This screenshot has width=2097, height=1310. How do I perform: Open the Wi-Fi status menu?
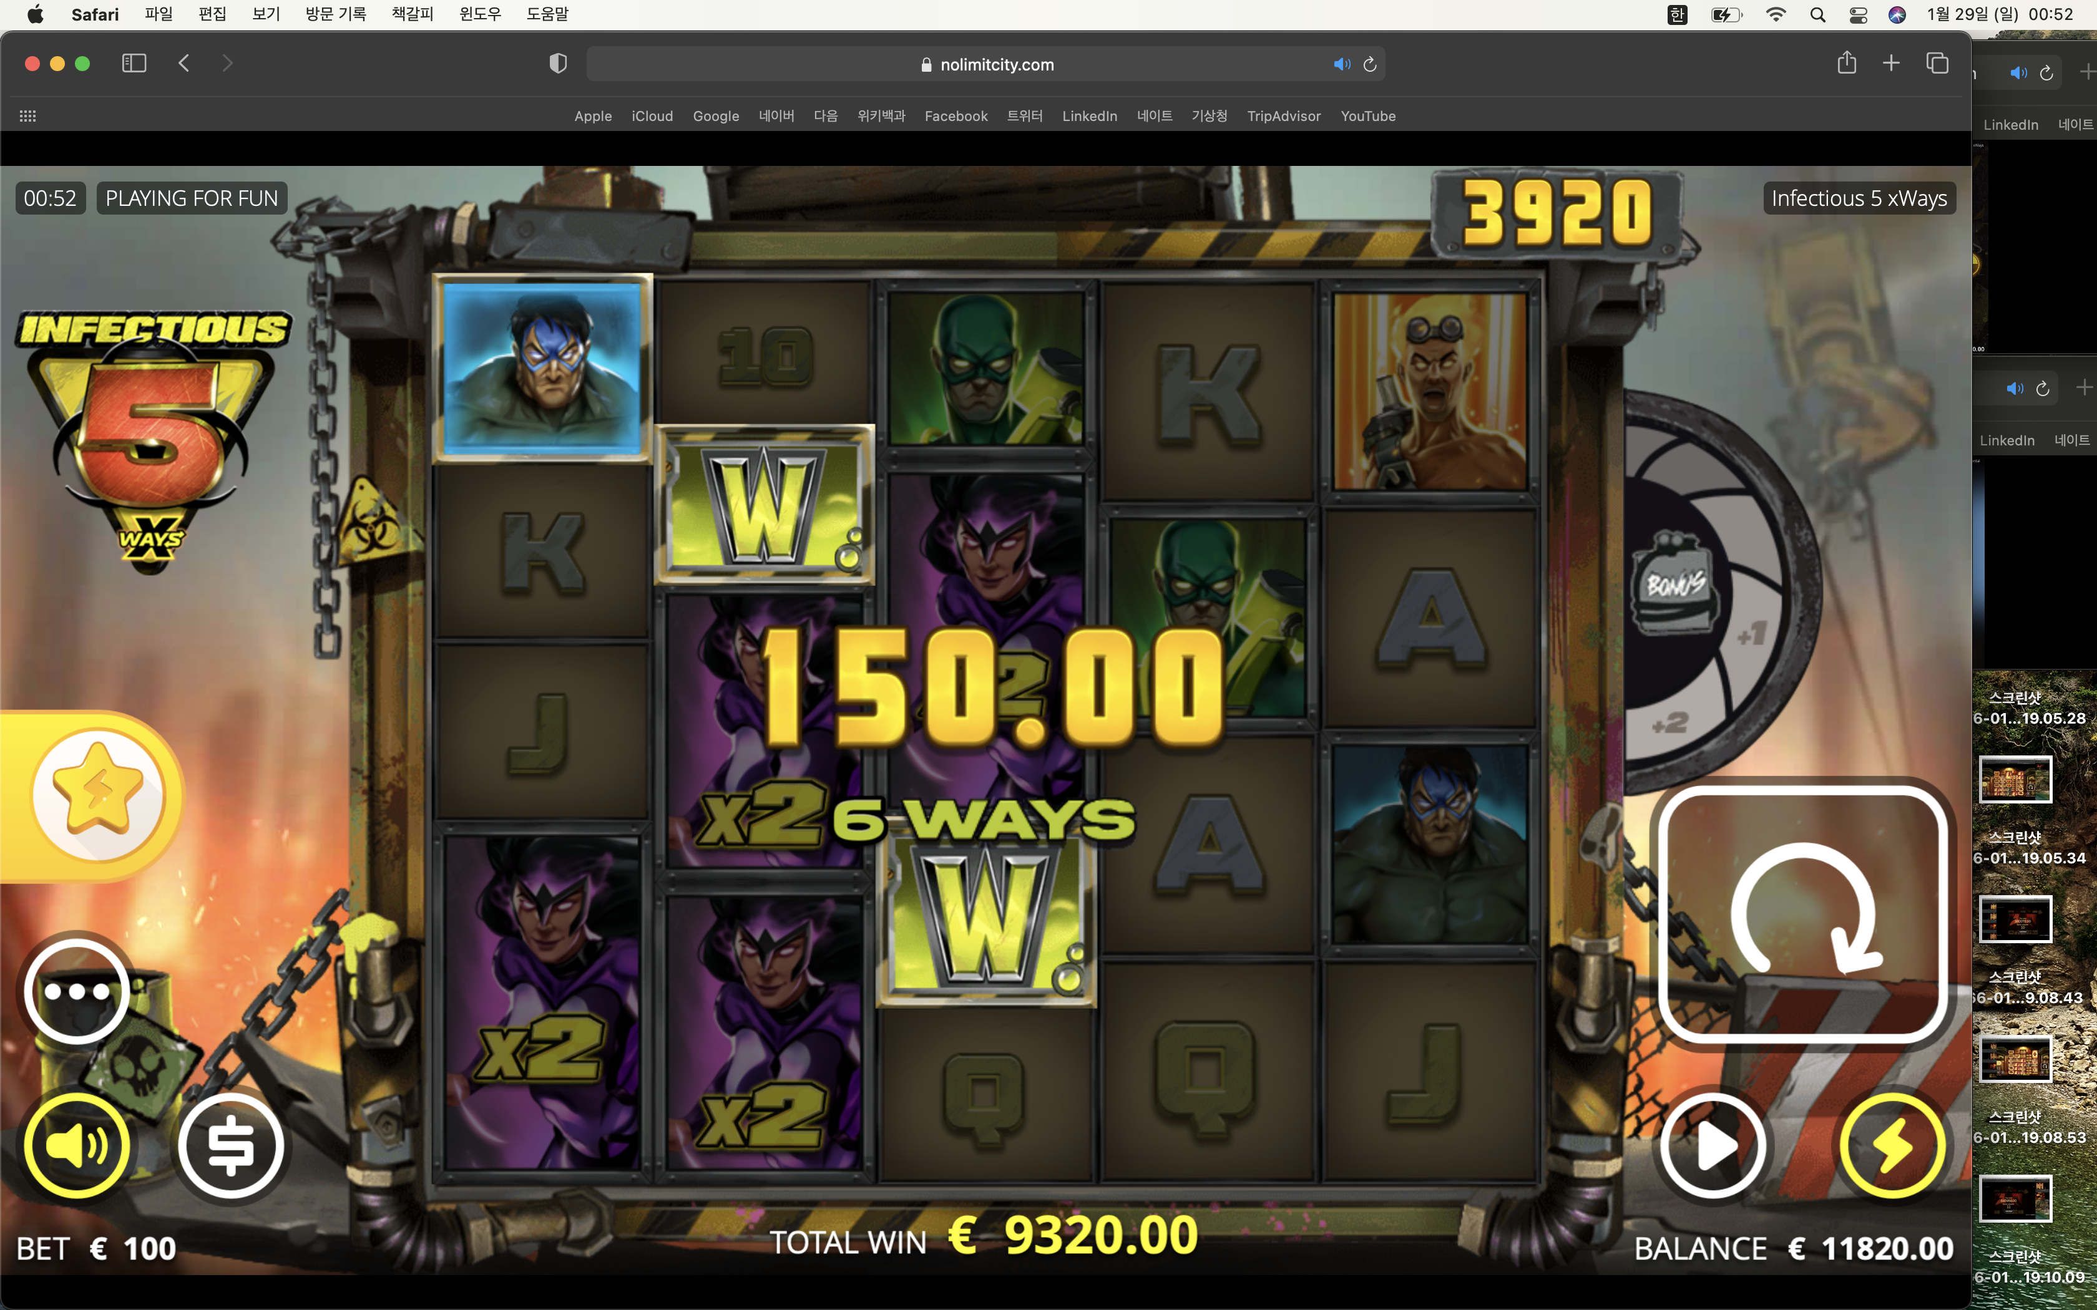pos(1776,14)
